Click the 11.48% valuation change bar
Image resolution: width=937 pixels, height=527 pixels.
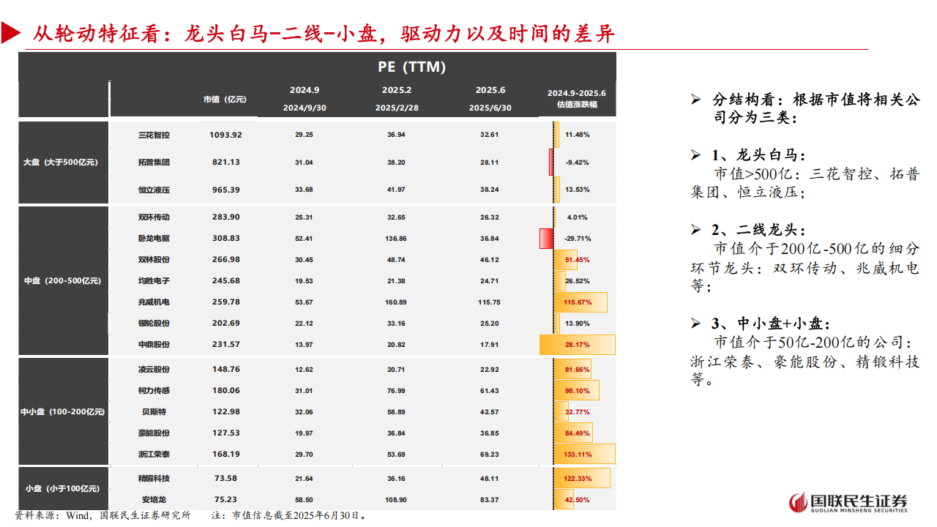557,135
